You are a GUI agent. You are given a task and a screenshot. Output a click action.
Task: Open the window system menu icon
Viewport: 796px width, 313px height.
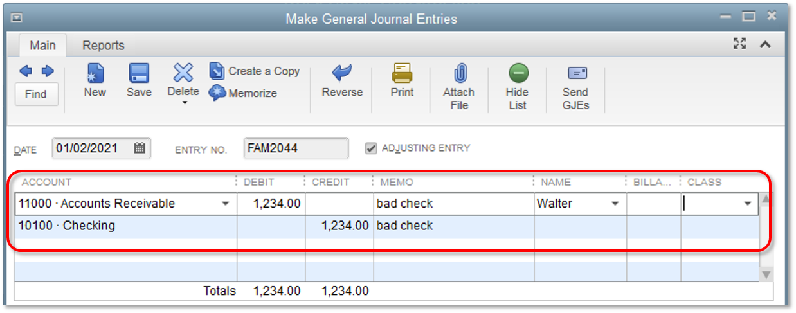pyautogui.click(x=17, y=18)
